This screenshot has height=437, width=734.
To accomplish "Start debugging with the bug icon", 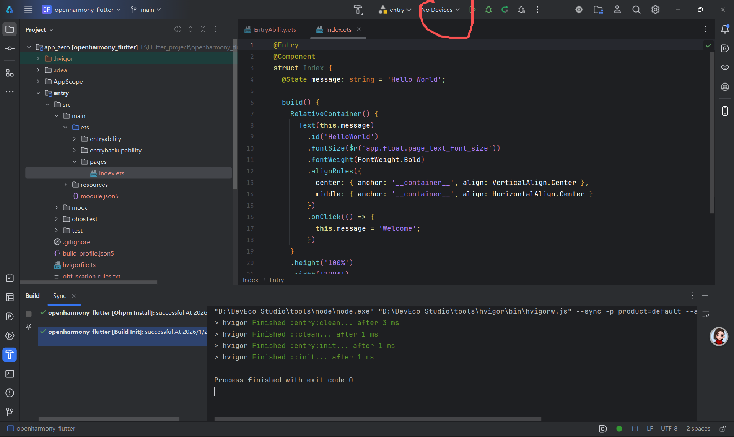I will point(488,10).
